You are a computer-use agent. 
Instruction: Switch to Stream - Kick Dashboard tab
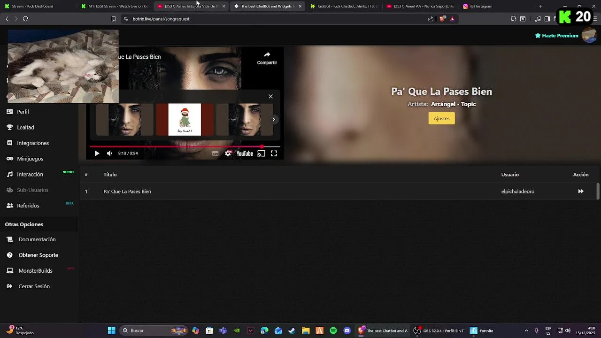pos(38,6)
